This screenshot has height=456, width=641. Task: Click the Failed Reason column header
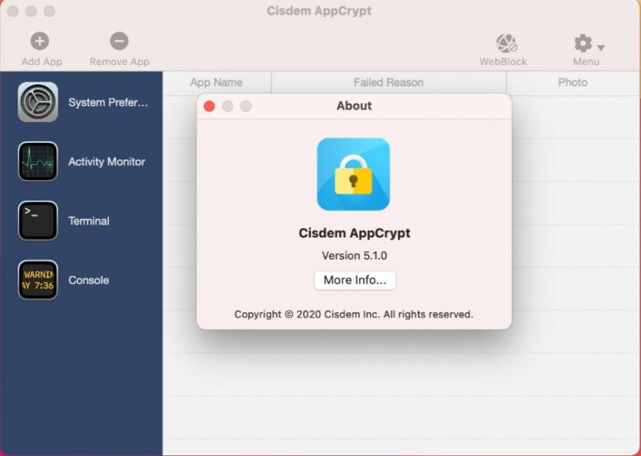(x=389, y=83)
